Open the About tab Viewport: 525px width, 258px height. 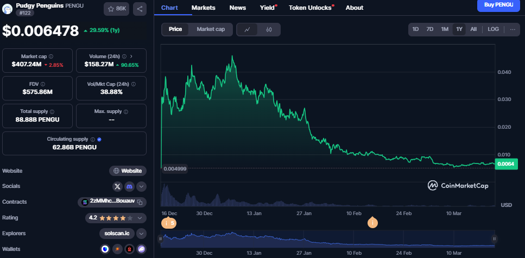[x=354, y=8]
